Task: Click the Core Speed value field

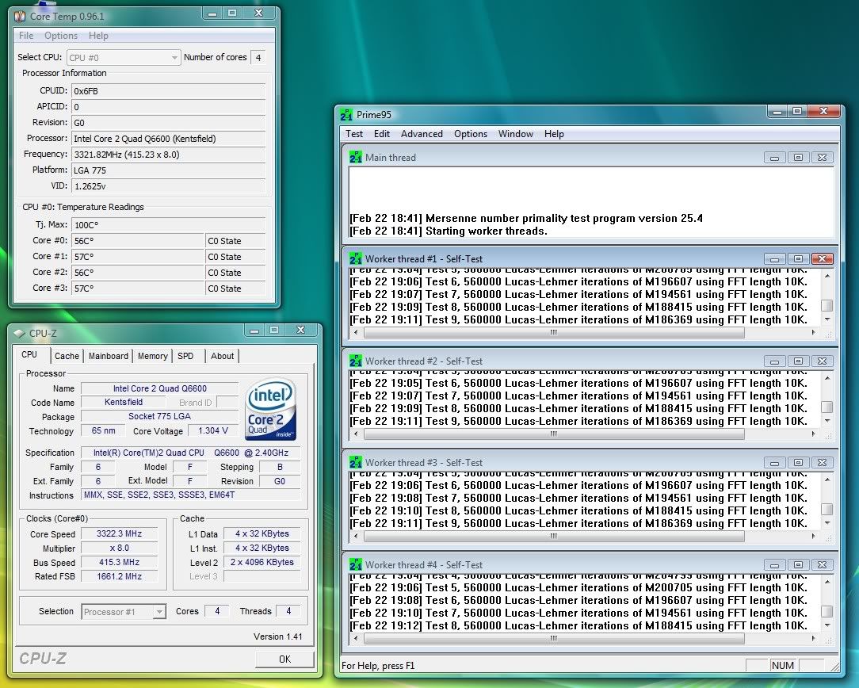Action: pyautogui.click(x=119, y=534)
